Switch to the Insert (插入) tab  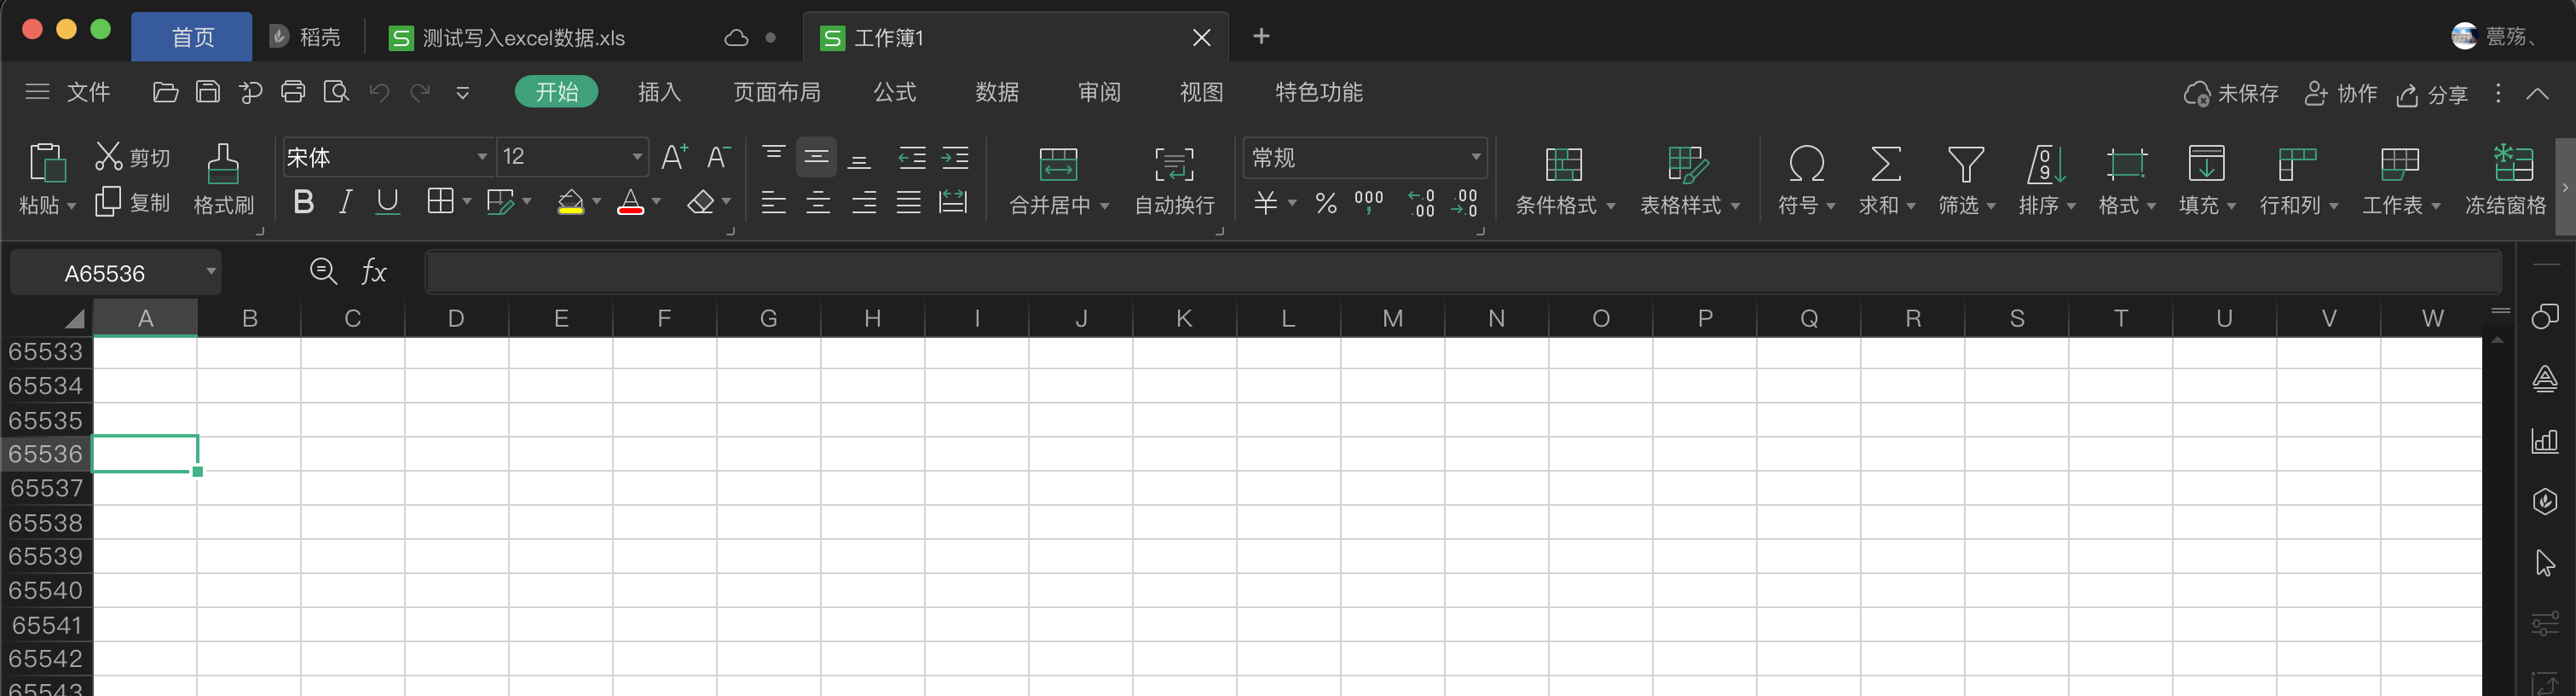coord(659,93)
